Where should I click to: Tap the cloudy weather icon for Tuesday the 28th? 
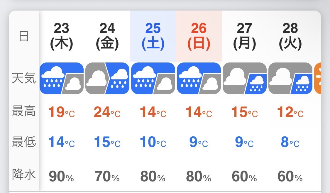tap(290, 78)
